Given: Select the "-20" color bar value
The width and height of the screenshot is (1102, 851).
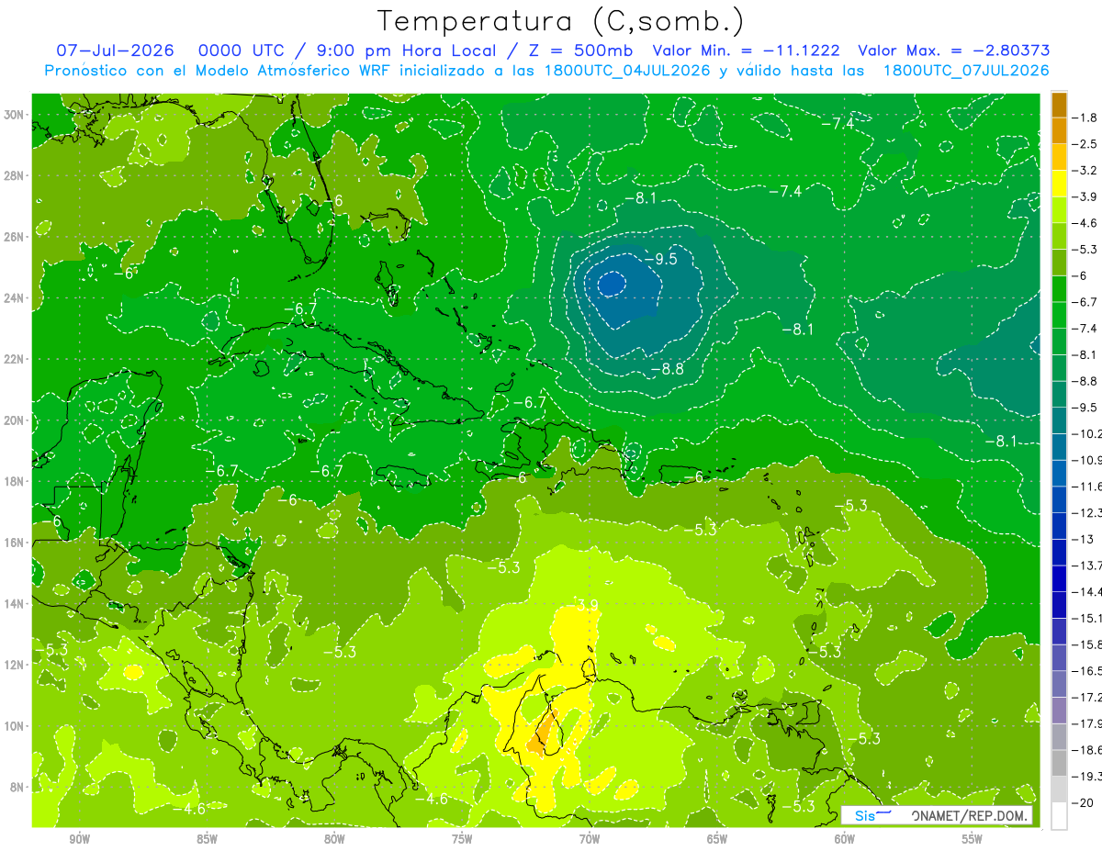Looking at the screenshot, I should click(x=1084, y=802).
